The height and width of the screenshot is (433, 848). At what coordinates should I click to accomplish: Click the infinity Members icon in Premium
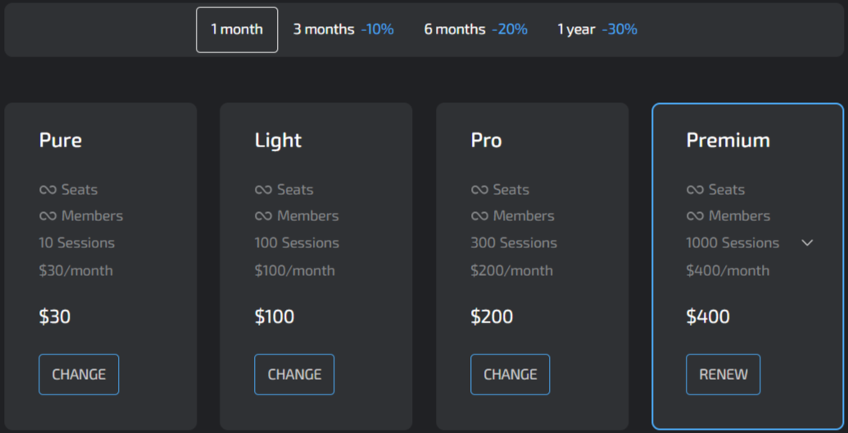(x=695, y=216)
